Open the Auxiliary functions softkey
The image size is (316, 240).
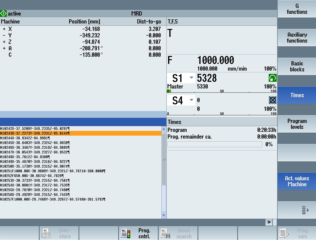coord(297,38)
